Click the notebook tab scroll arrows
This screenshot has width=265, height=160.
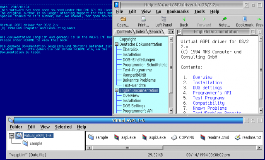171,32
